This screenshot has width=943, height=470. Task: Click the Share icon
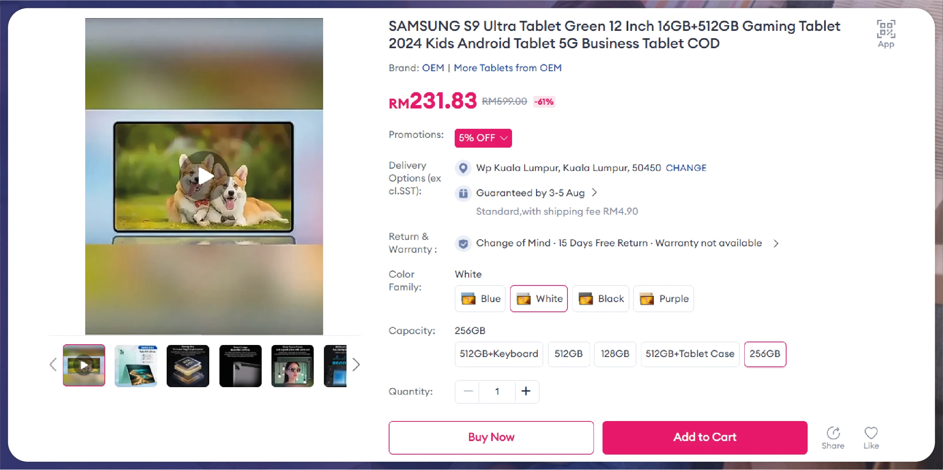click(x=833, y=433)
